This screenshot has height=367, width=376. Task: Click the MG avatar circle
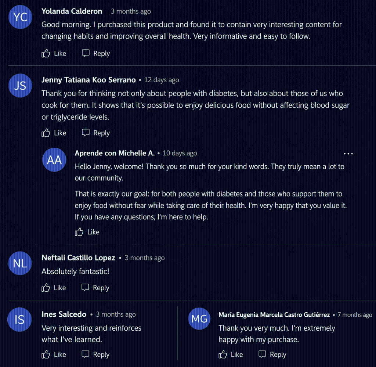tap(199, 319)
